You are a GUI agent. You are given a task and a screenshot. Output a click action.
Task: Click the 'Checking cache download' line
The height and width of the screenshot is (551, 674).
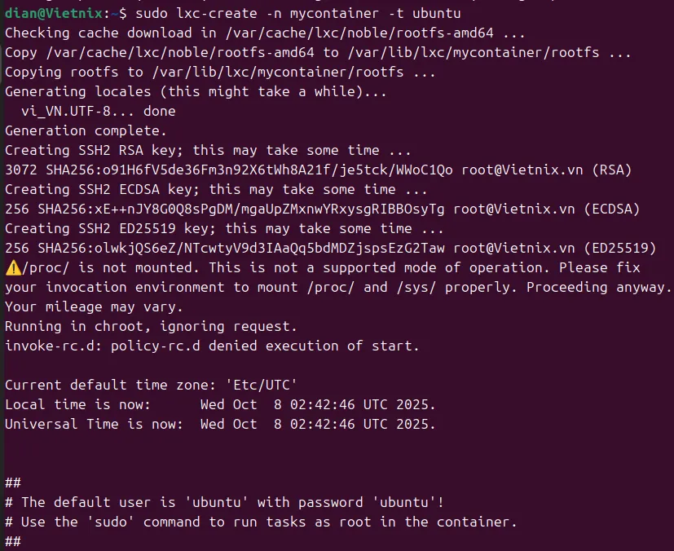(265, 33)
